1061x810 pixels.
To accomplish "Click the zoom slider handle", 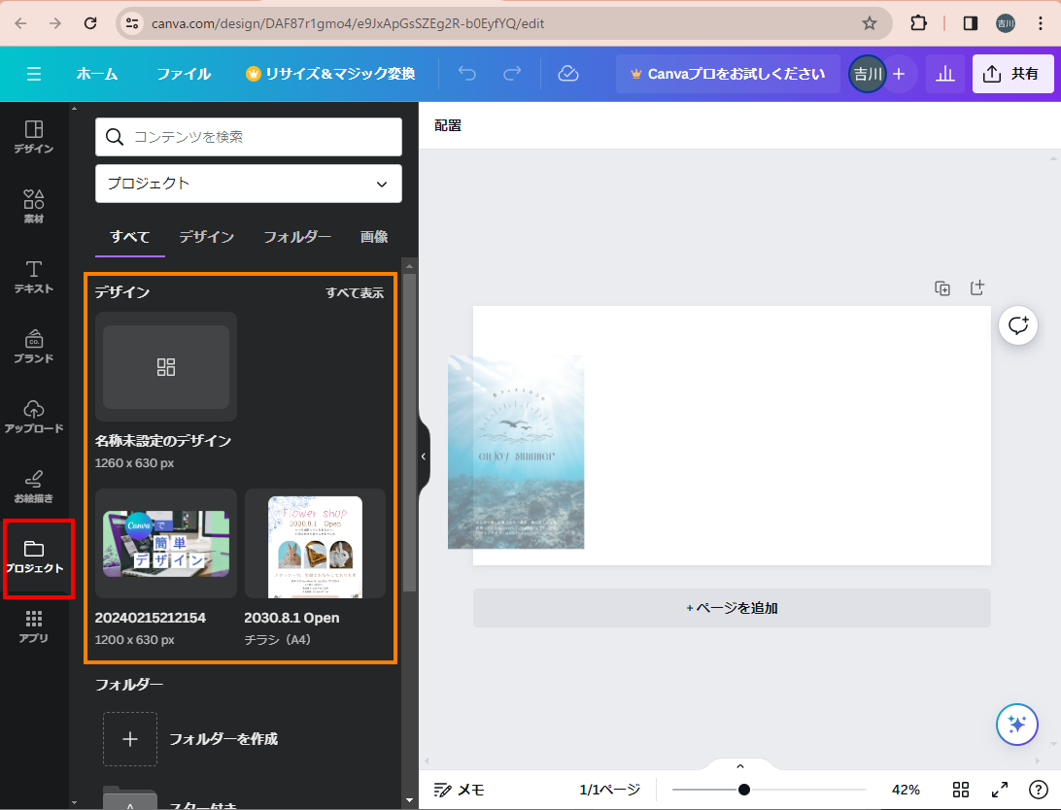I will (743, 790).
